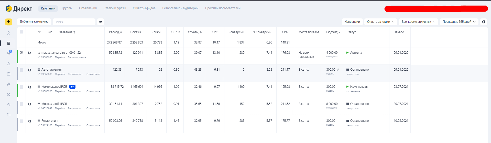This screenshot has width=491, height=143.
Task: Open gear menu for Автотаргетинг campaign
Action: tap(29, 70)
